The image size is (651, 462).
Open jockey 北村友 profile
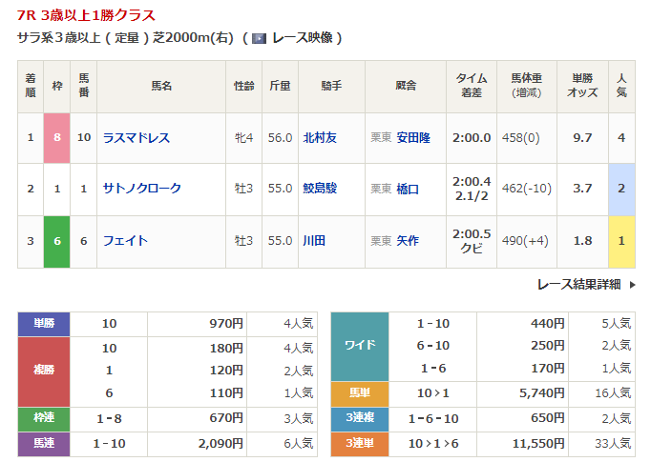click(x=320, y=137)
